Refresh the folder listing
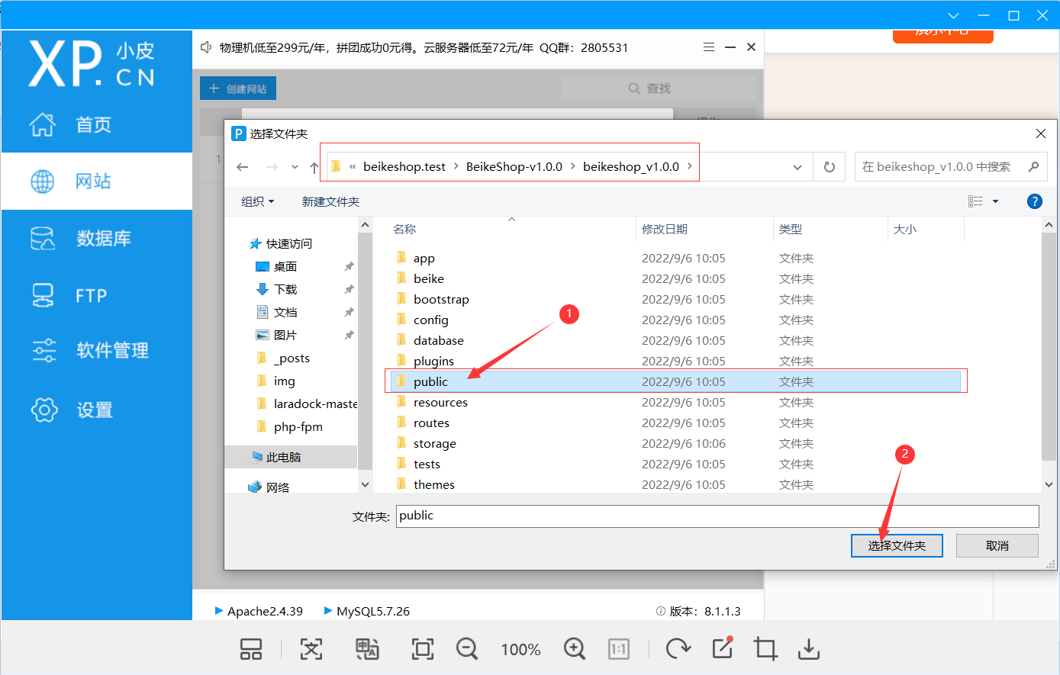 pyautogui.click(x=830, y=167)
